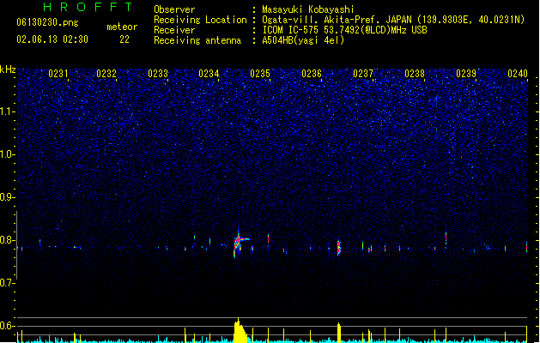This screenshot has width=540, height=343.
Task: Click the 0231 time marker
Action: pos(58,74)
